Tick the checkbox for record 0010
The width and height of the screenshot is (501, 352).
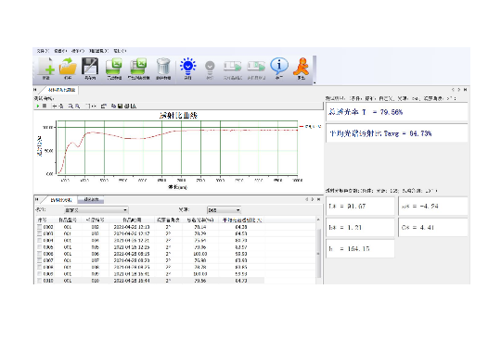(x=39, y=281)
